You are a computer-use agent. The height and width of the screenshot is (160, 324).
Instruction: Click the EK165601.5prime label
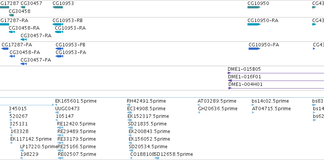pos(76,101)
